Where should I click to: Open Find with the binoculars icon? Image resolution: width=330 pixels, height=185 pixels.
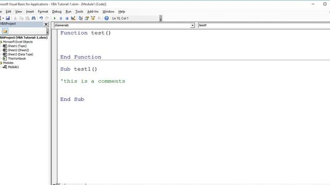pos(34,18)
